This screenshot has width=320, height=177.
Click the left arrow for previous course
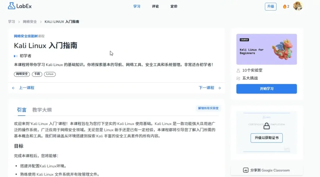[x=13, y=88]
